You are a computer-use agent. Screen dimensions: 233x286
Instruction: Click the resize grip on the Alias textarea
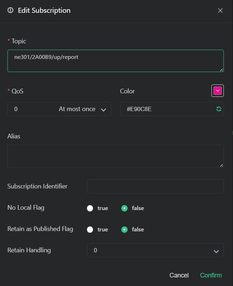pos(222,164)
